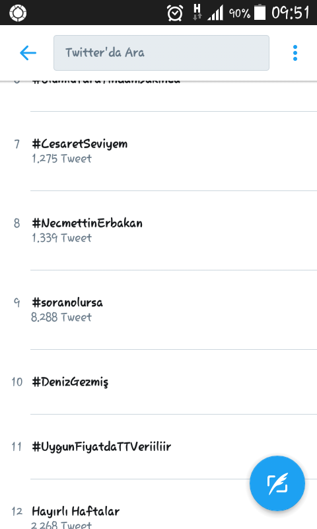
Task: Tap the circular notification icon in status bar
Action: coord(18,13)
